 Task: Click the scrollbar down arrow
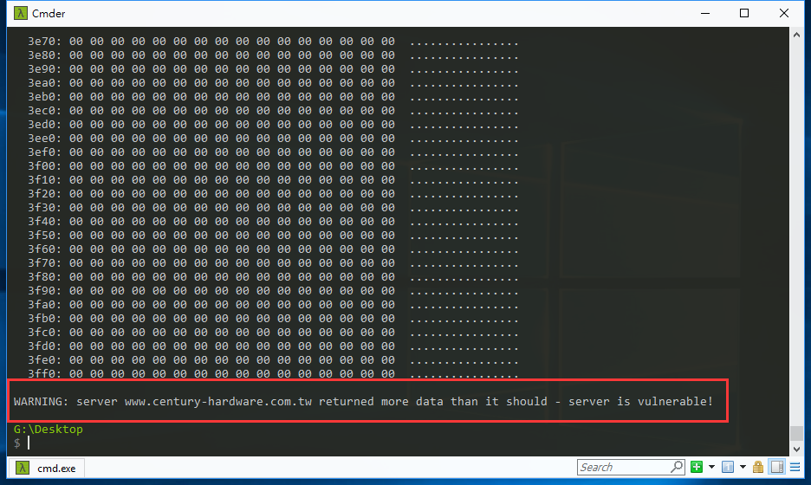coord(796,449)
